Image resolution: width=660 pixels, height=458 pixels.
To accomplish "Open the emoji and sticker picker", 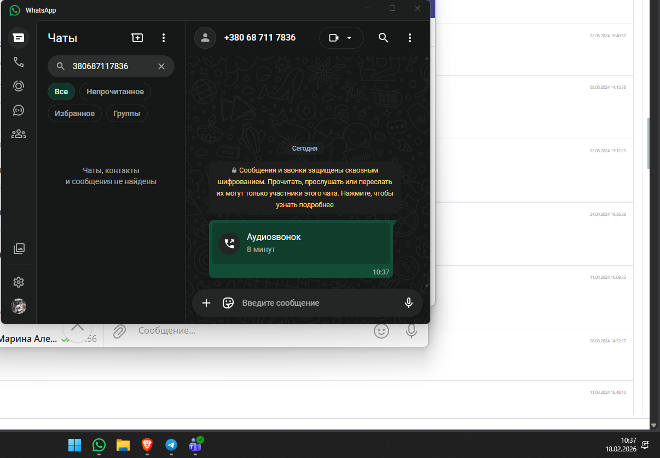I will (228, 303).
